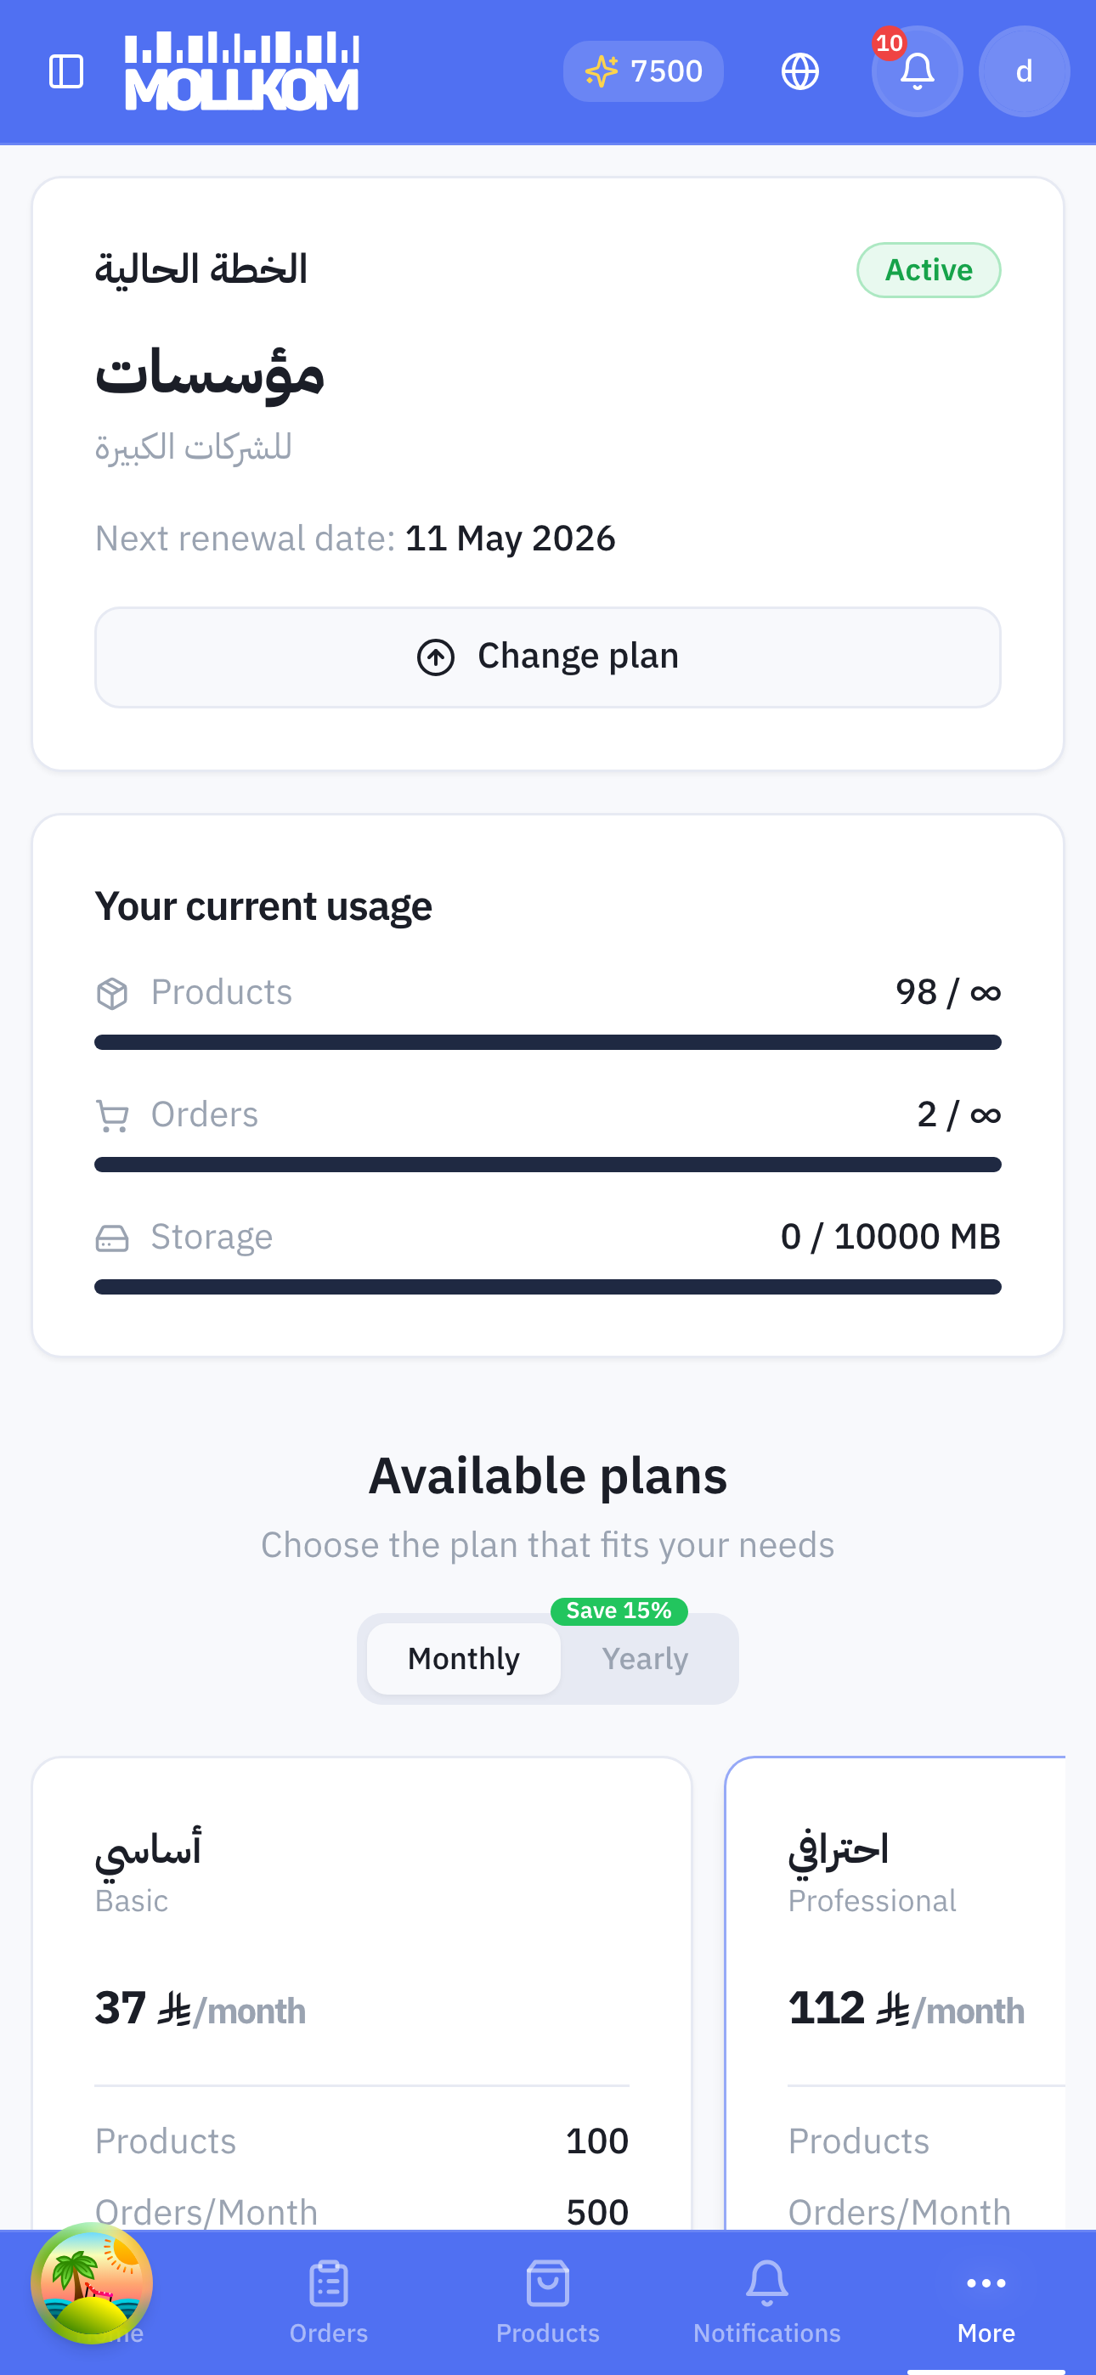
Task: Click the floating beach palm icon
Action: [92, 2282]
